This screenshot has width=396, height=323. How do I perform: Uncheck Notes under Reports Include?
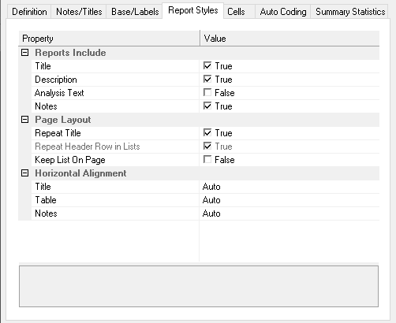coord(207,106)
